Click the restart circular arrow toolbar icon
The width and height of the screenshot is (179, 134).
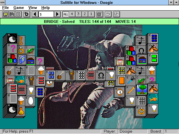[27, 14]
